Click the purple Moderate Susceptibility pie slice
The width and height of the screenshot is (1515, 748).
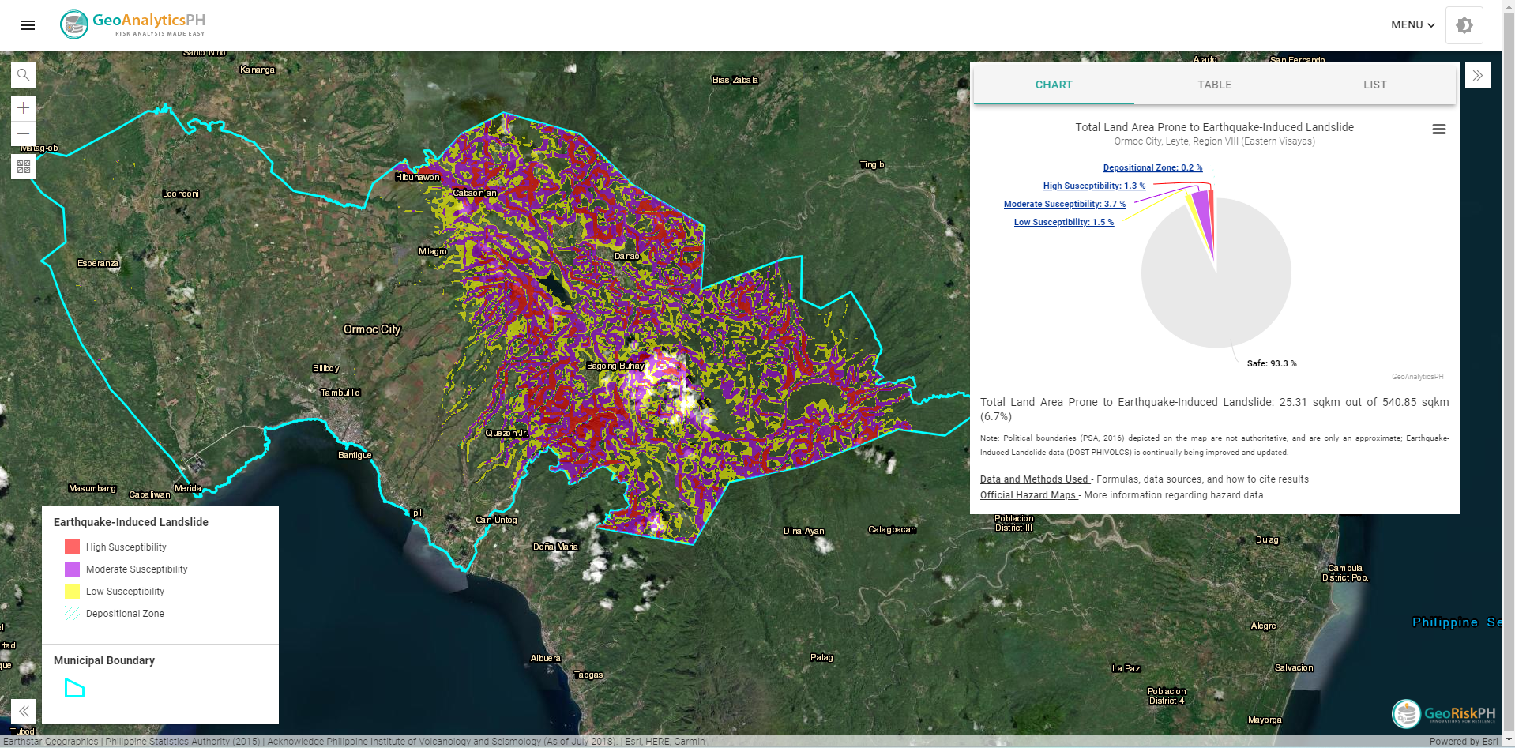click(x=1202, y=213)
